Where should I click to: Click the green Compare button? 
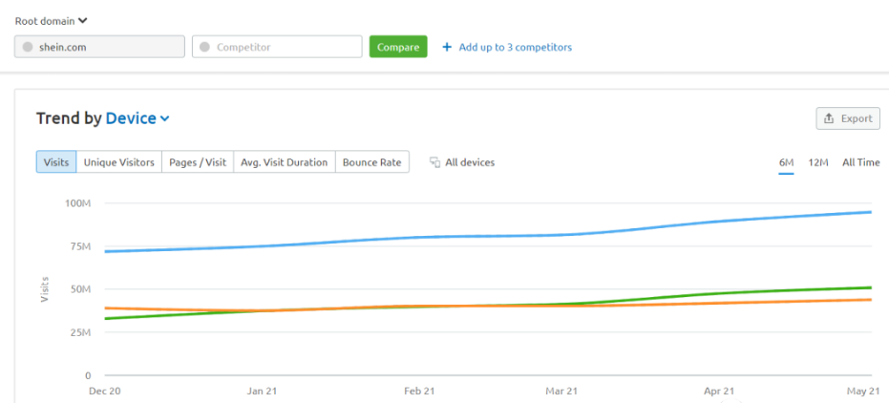(x=398, y=47)
